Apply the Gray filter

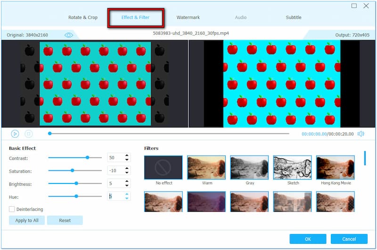pos(249,167)
